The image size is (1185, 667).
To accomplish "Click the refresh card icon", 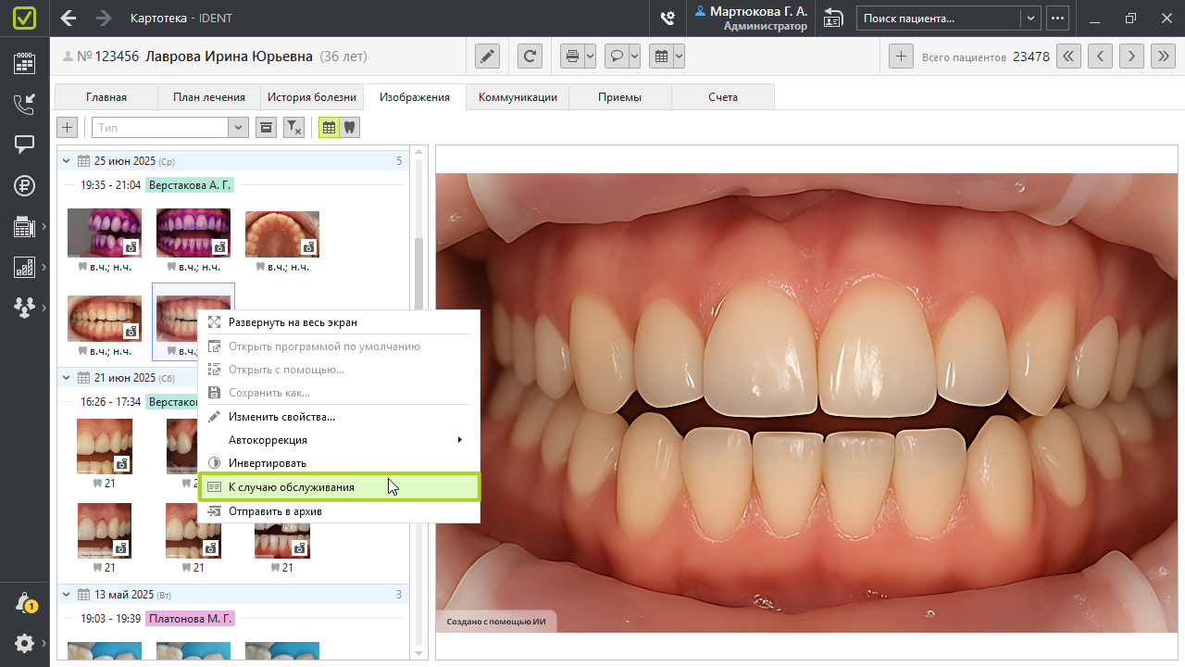I will pos(530,57).
